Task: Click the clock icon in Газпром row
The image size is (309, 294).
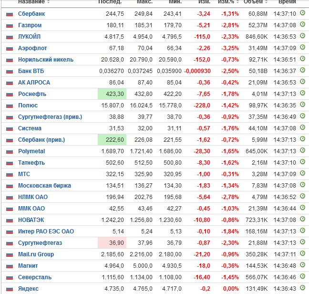Action: [302, 24]
